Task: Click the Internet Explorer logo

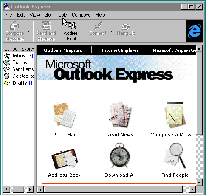Action: pyautogui.click(x=195, y=31)
